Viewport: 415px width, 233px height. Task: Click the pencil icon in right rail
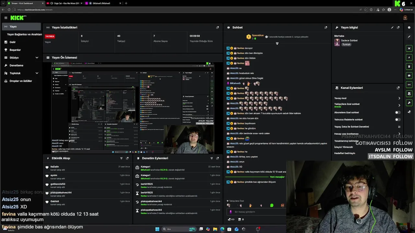pos(409,37)
